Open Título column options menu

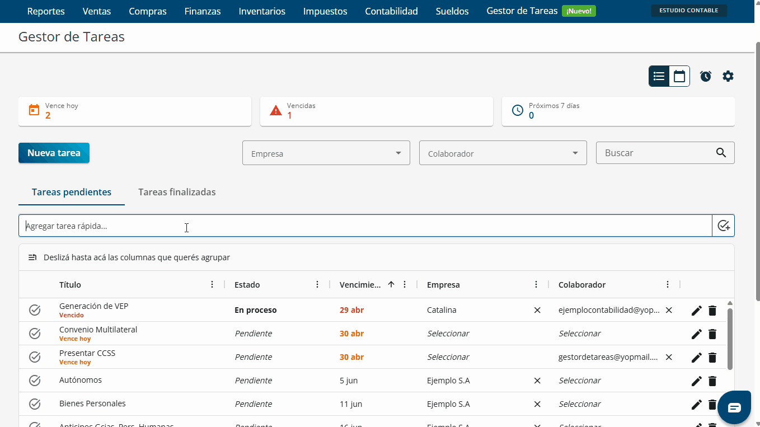tap(212, 284)
